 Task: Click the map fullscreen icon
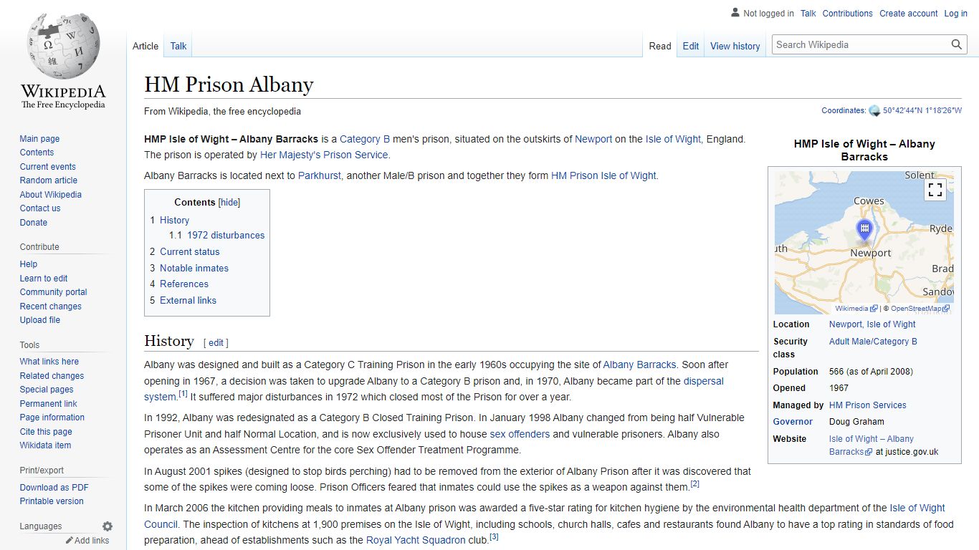click(x=935, y=190)
